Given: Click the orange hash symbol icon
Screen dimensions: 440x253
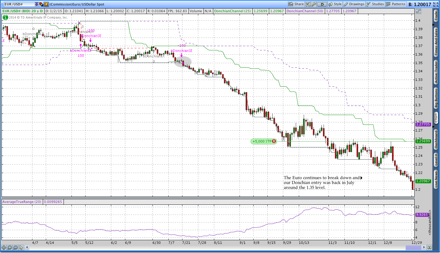Looking at the screenshot, I should [46, 4].
